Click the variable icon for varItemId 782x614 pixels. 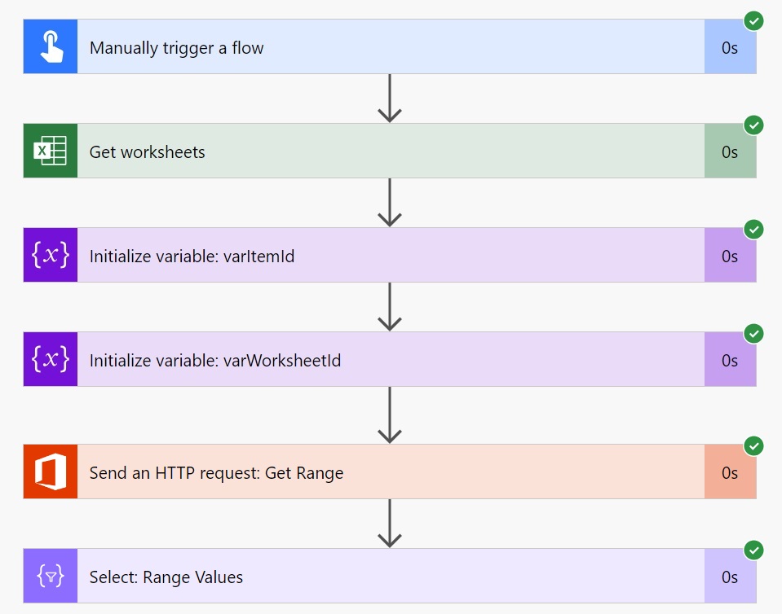tap(51, 255)
